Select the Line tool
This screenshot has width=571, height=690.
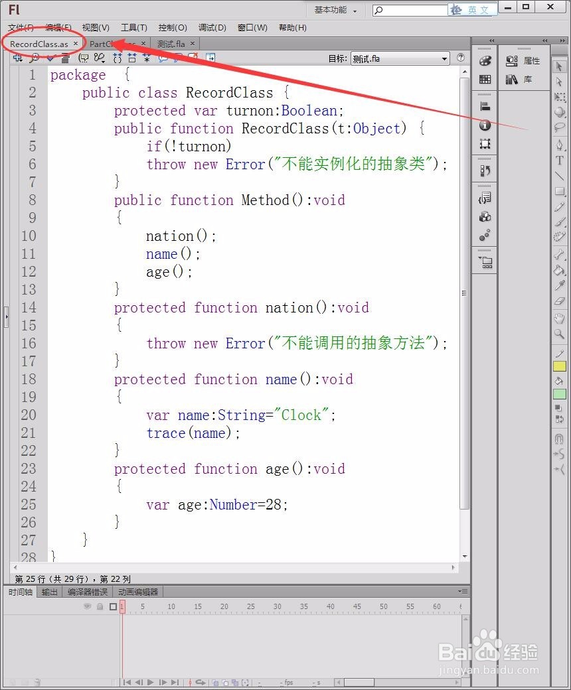(x=559, y=176)
